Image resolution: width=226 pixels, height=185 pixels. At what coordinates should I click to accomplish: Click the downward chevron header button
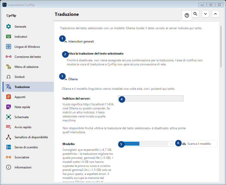click(x=205, y=14)
